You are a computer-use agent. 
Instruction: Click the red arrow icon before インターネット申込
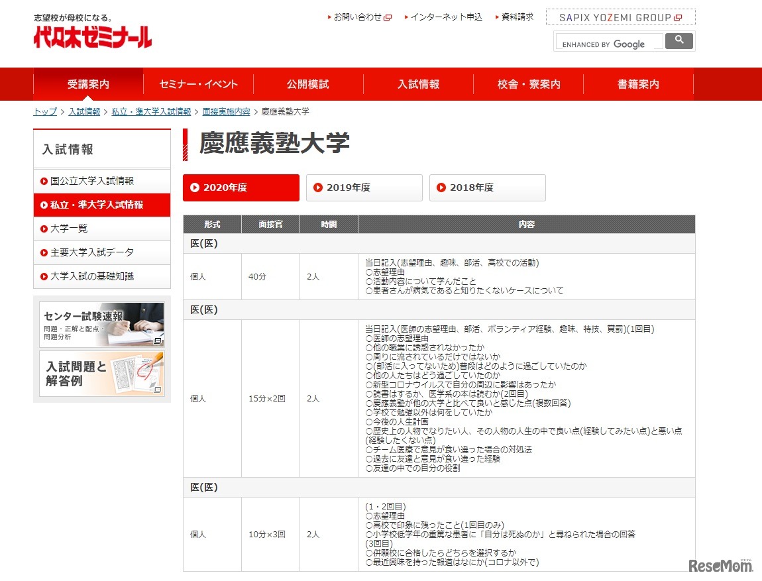(406, 17)
